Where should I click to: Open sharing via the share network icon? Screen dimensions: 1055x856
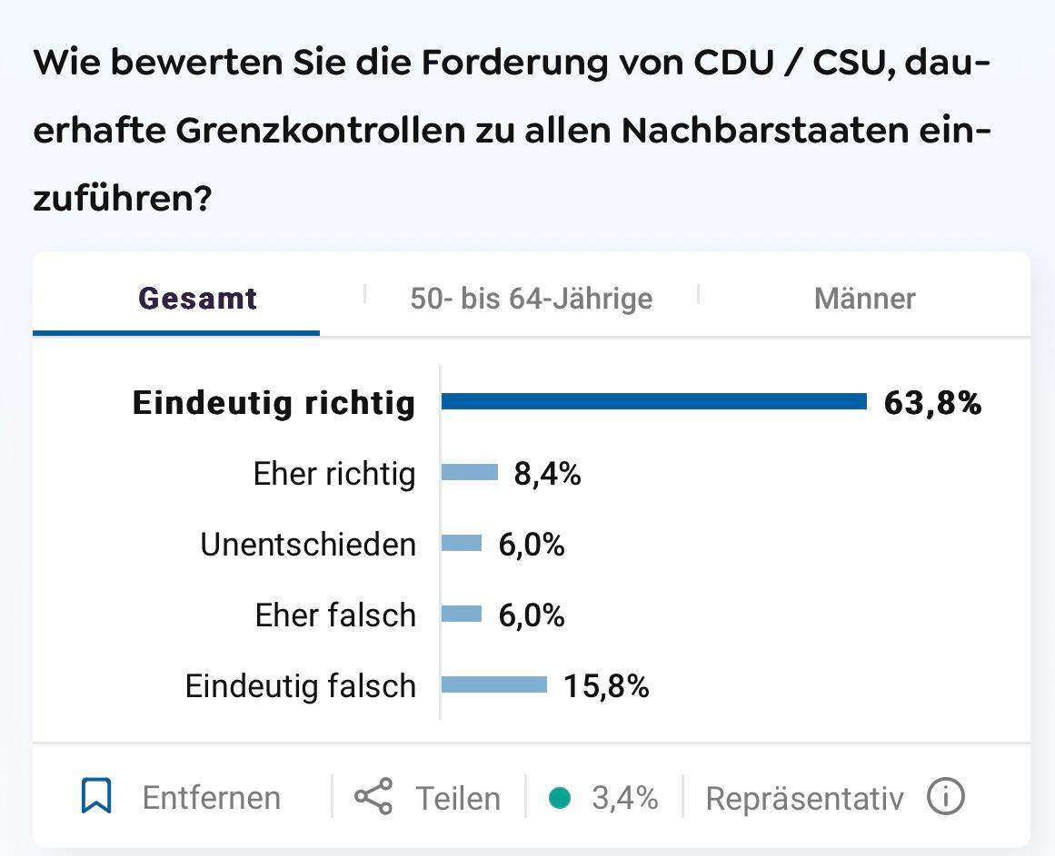375,796
